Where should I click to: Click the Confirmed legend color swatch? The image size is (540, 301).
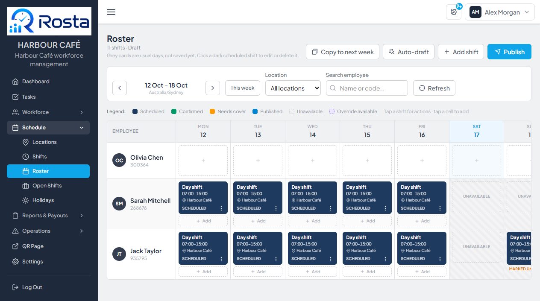pos(174,111)
